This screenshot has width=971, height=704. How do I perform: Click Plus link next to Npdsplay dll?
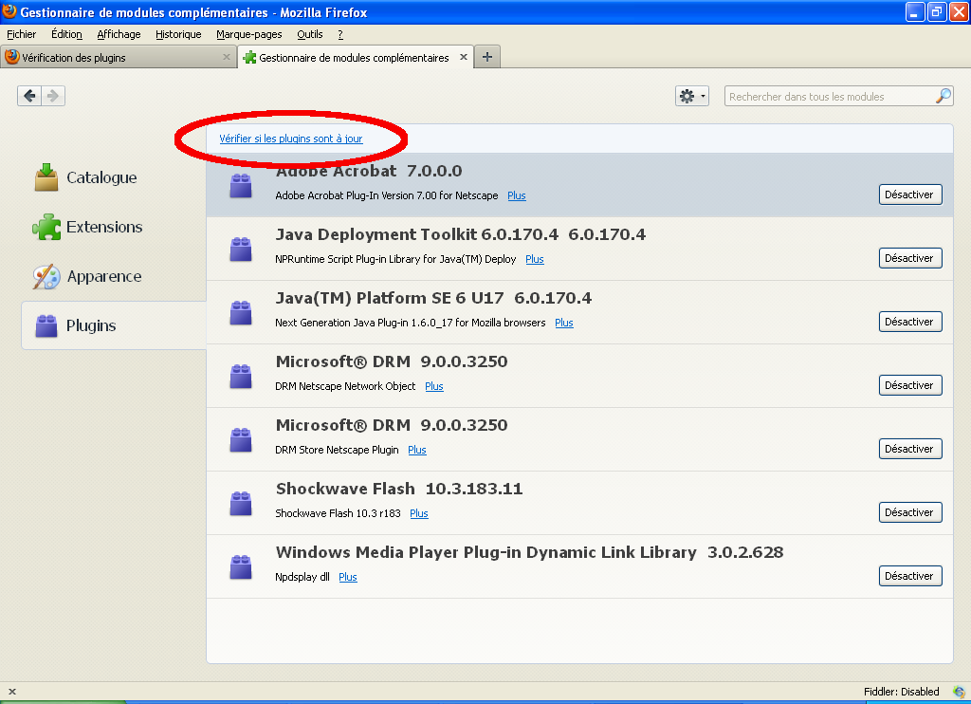[x=347, y=577]
